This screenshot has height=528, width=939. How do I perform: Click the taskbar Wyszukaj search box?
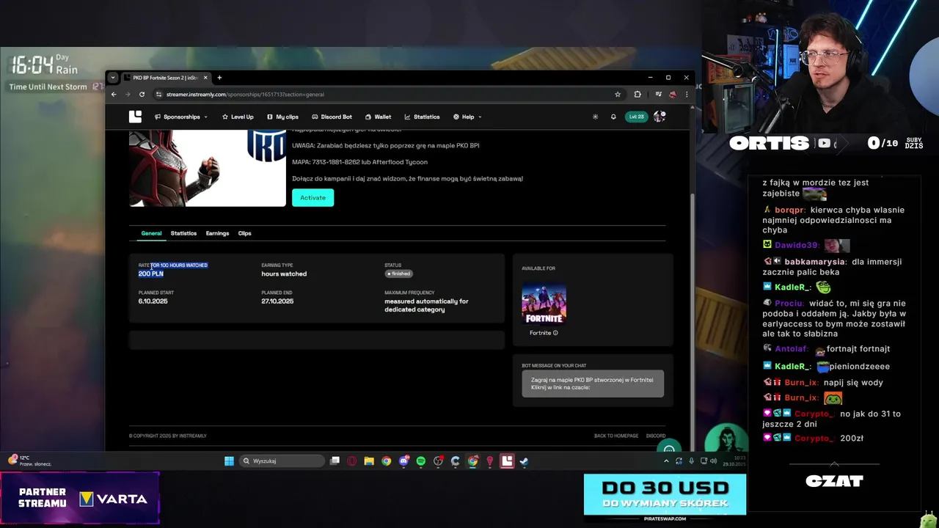(x=283, y=461)
